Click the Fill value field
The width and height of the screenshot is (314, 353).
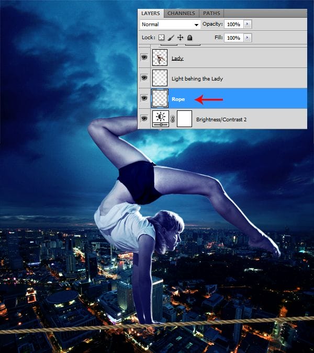pyautogui.click(x=233, y=38)
